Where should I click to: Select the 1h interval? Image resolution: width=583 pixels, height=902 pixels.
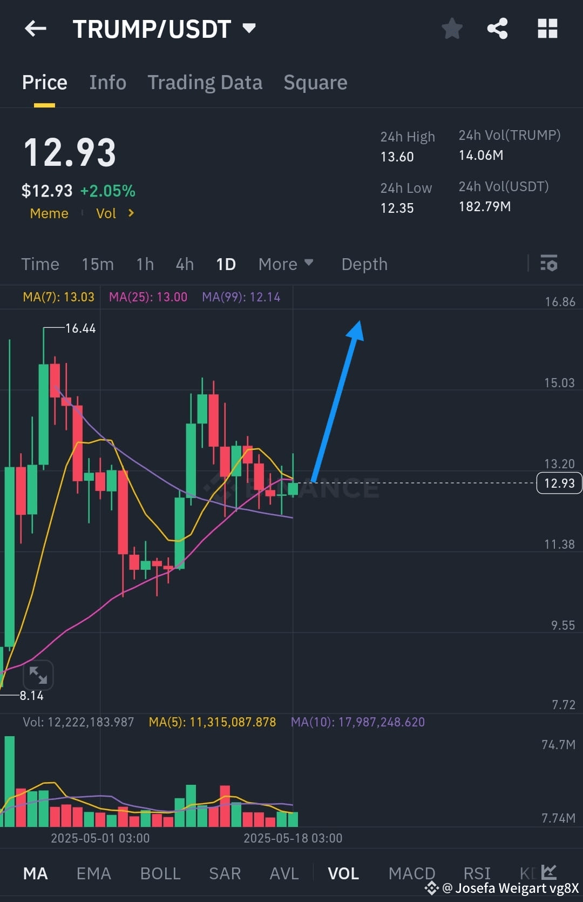click(x=145, y=264)
